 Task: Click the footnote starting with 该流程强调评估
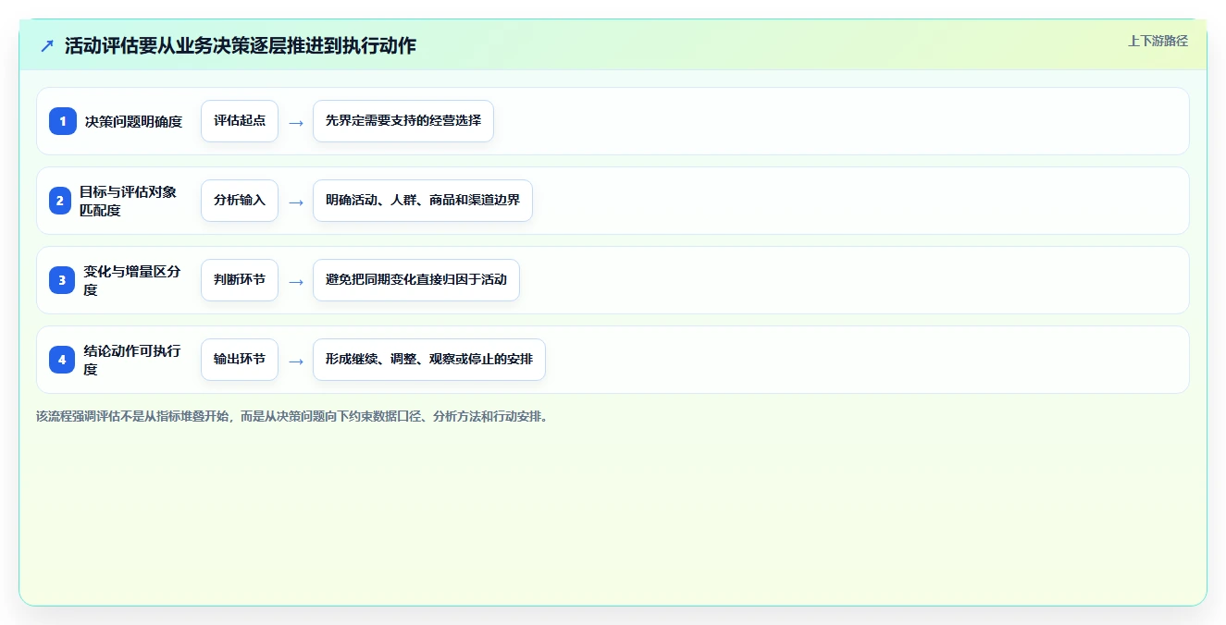tap(291, 416)
